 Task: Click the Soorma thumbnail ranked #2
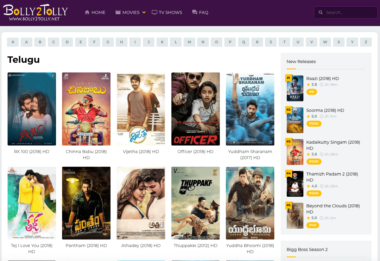click(x=295, y=120)
